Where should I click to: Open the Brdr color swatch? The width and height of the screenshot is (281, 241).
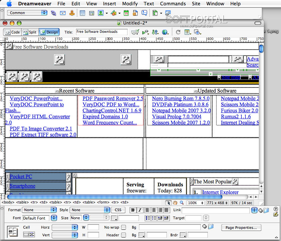(x=183, y=235)
